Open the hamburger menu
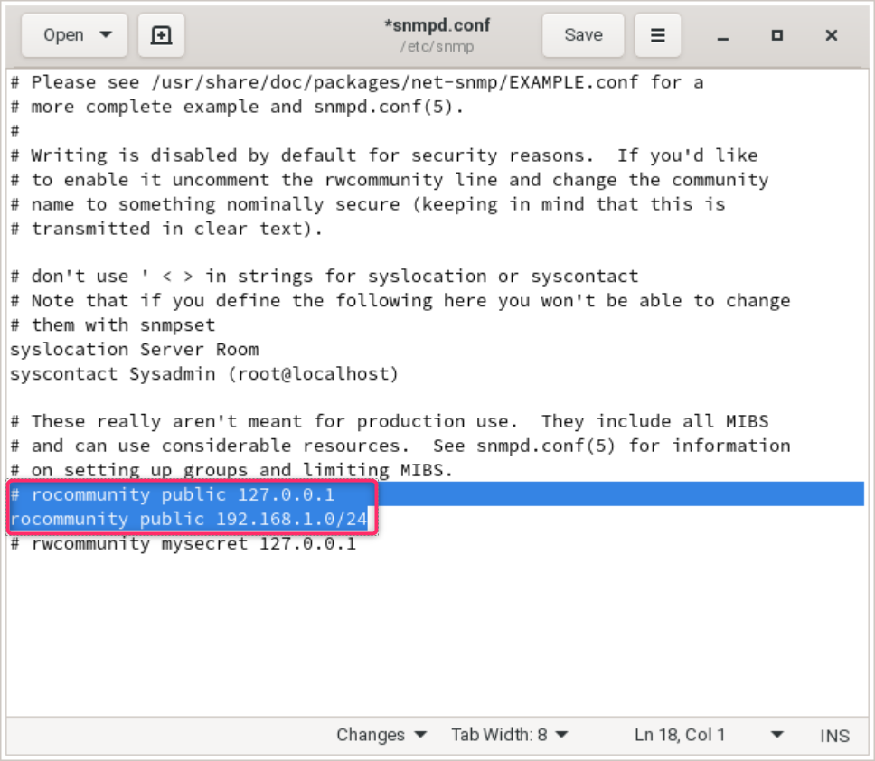The image size is (875, 761). click(x=658, y=35)
